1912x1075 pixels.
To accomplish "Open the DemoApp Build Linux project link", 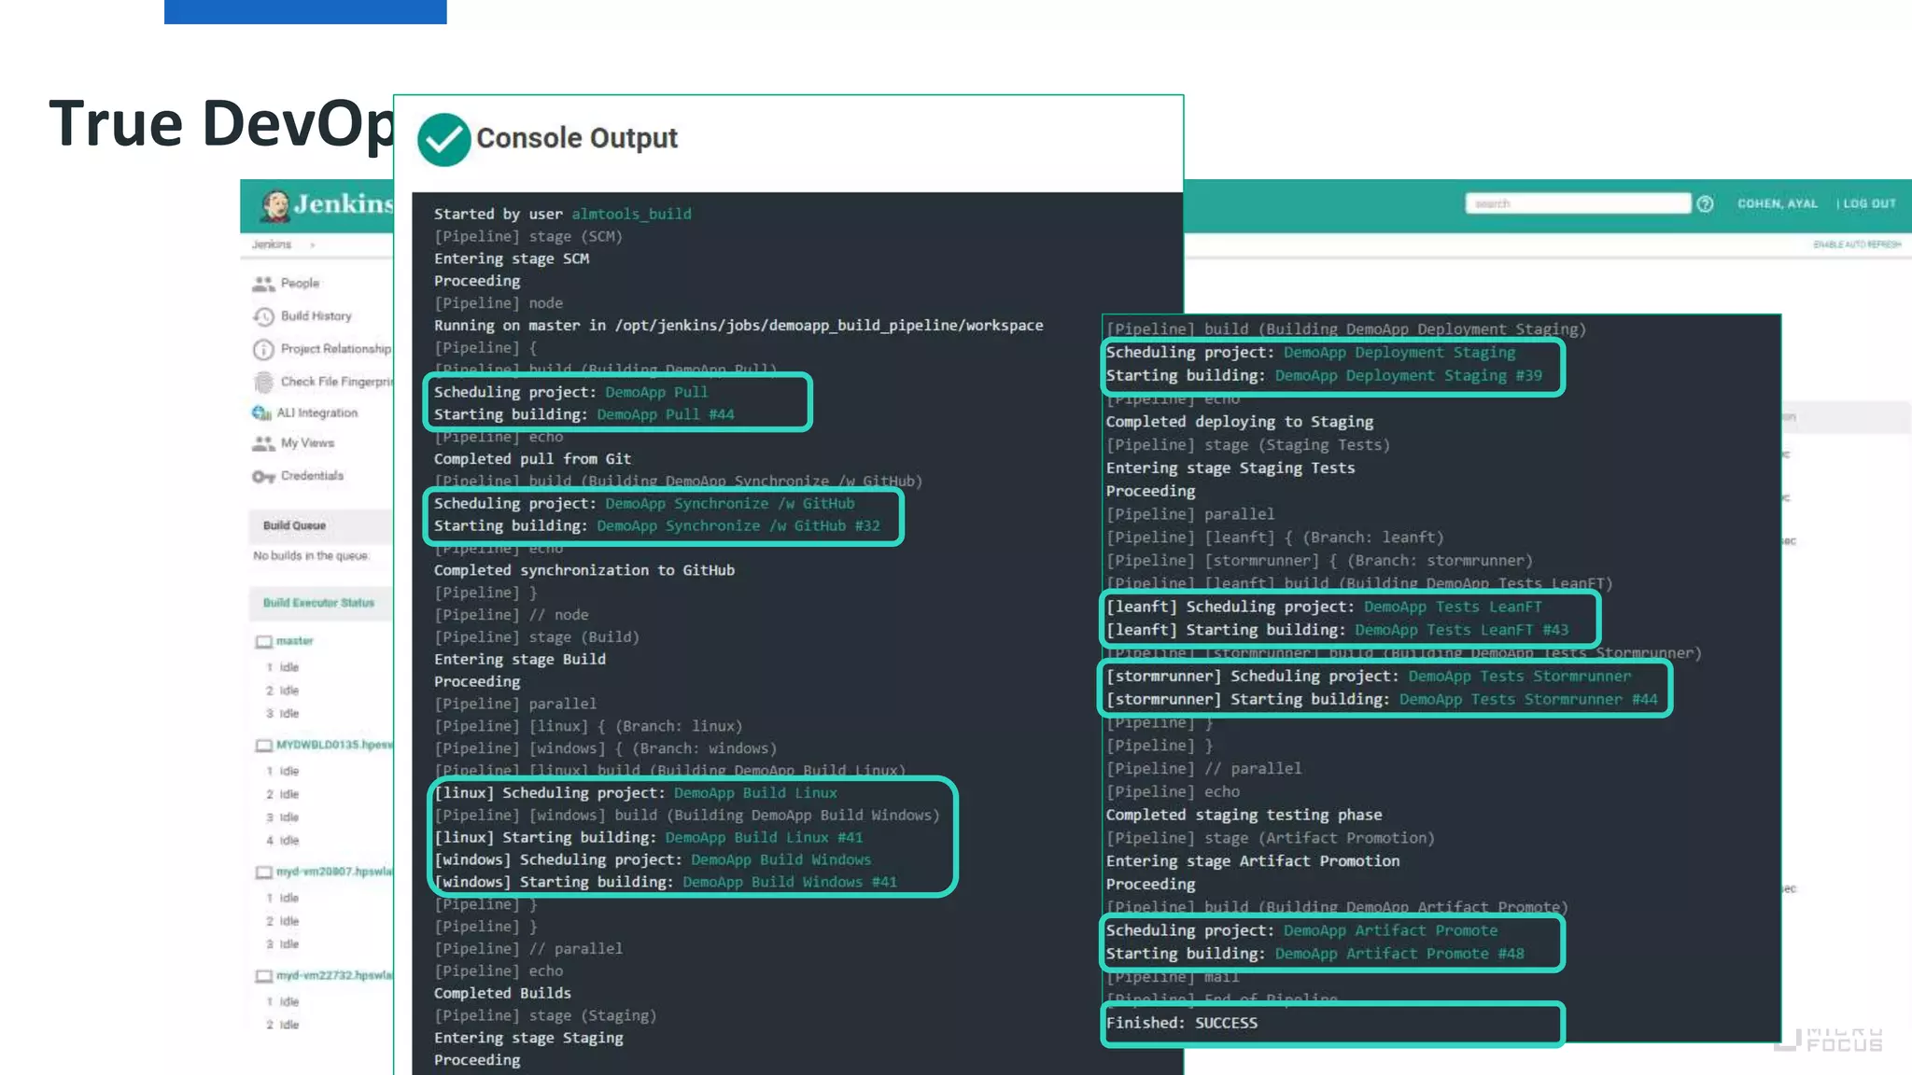I will pyautogui.click(x=755, y=792).
